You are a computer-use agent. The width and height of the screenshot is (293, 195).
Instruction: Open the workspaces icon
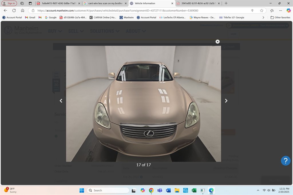click(22, 3)
